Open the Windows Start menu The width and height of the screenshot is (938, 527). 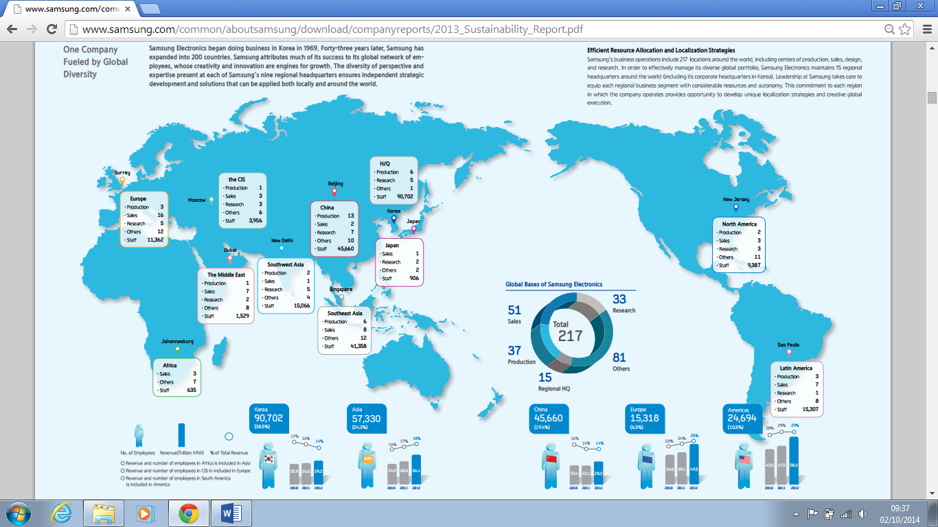pos(19,513)
